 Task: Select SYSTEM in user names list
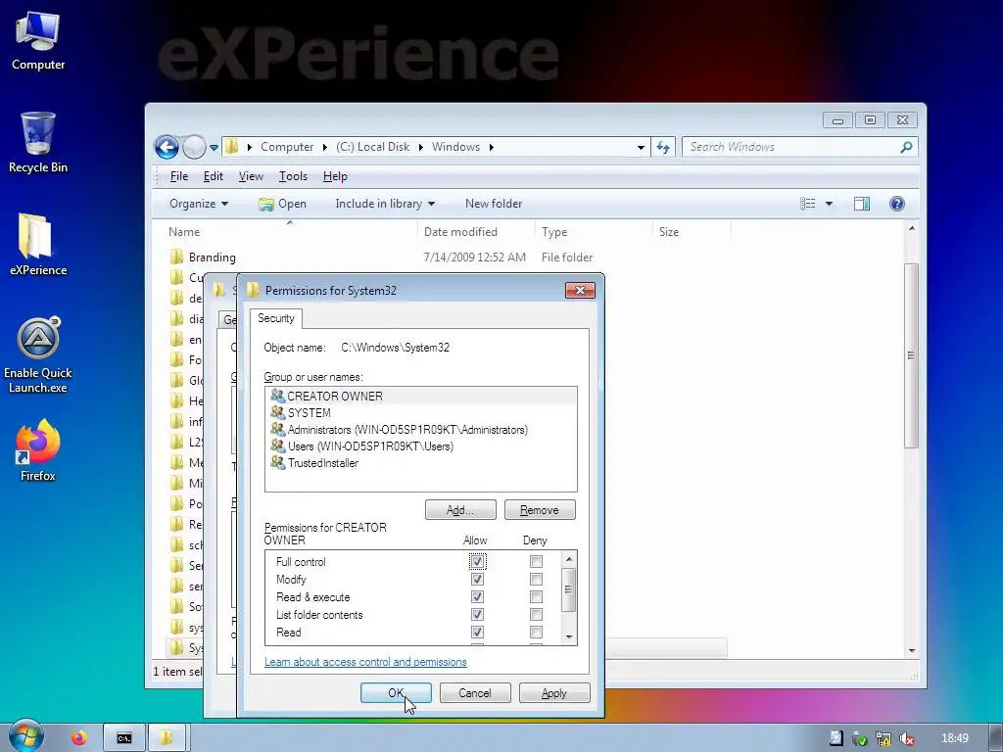click(421, 413)
